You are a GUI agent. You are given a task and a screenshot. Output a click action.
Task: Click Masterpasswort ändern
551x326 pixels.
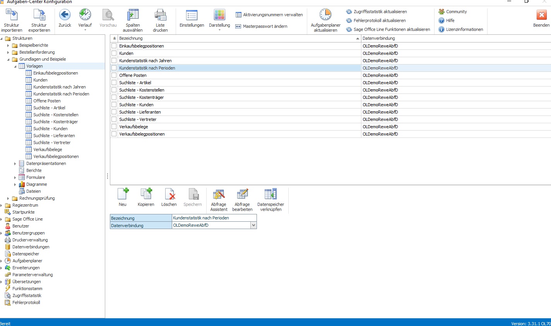[262, 26]
